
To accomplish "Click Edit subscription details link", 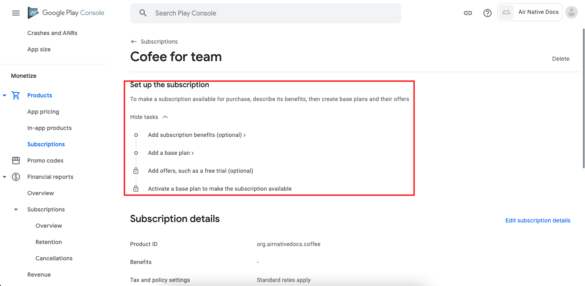I will pos(538,220).
